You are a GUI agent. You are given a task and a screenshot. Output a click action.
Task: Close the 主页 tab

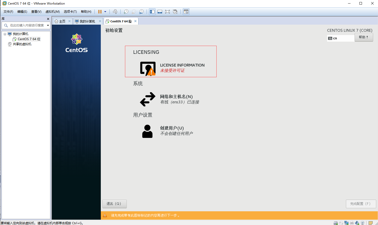pyautogui.click(x=69, y=21)
